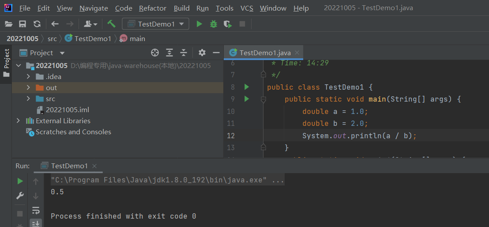Viewport: 489px width, 227px height.
Task: Select the 20221005.iml file
Action: tap(68, 110)
